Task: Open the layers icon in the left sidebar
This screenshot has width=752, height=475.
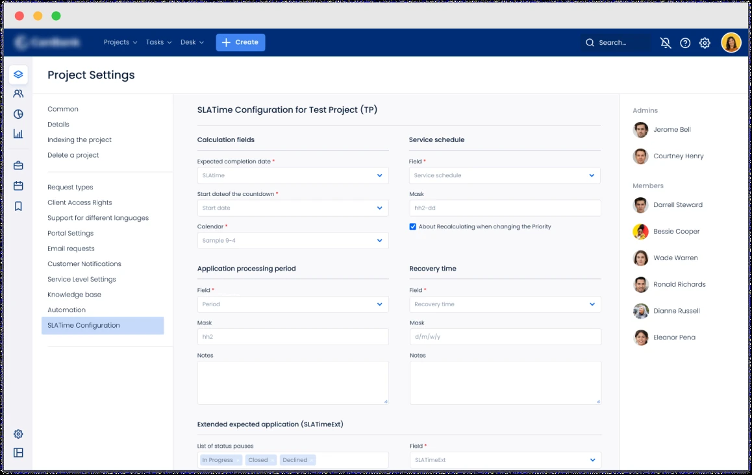Action: click(18, 74)
